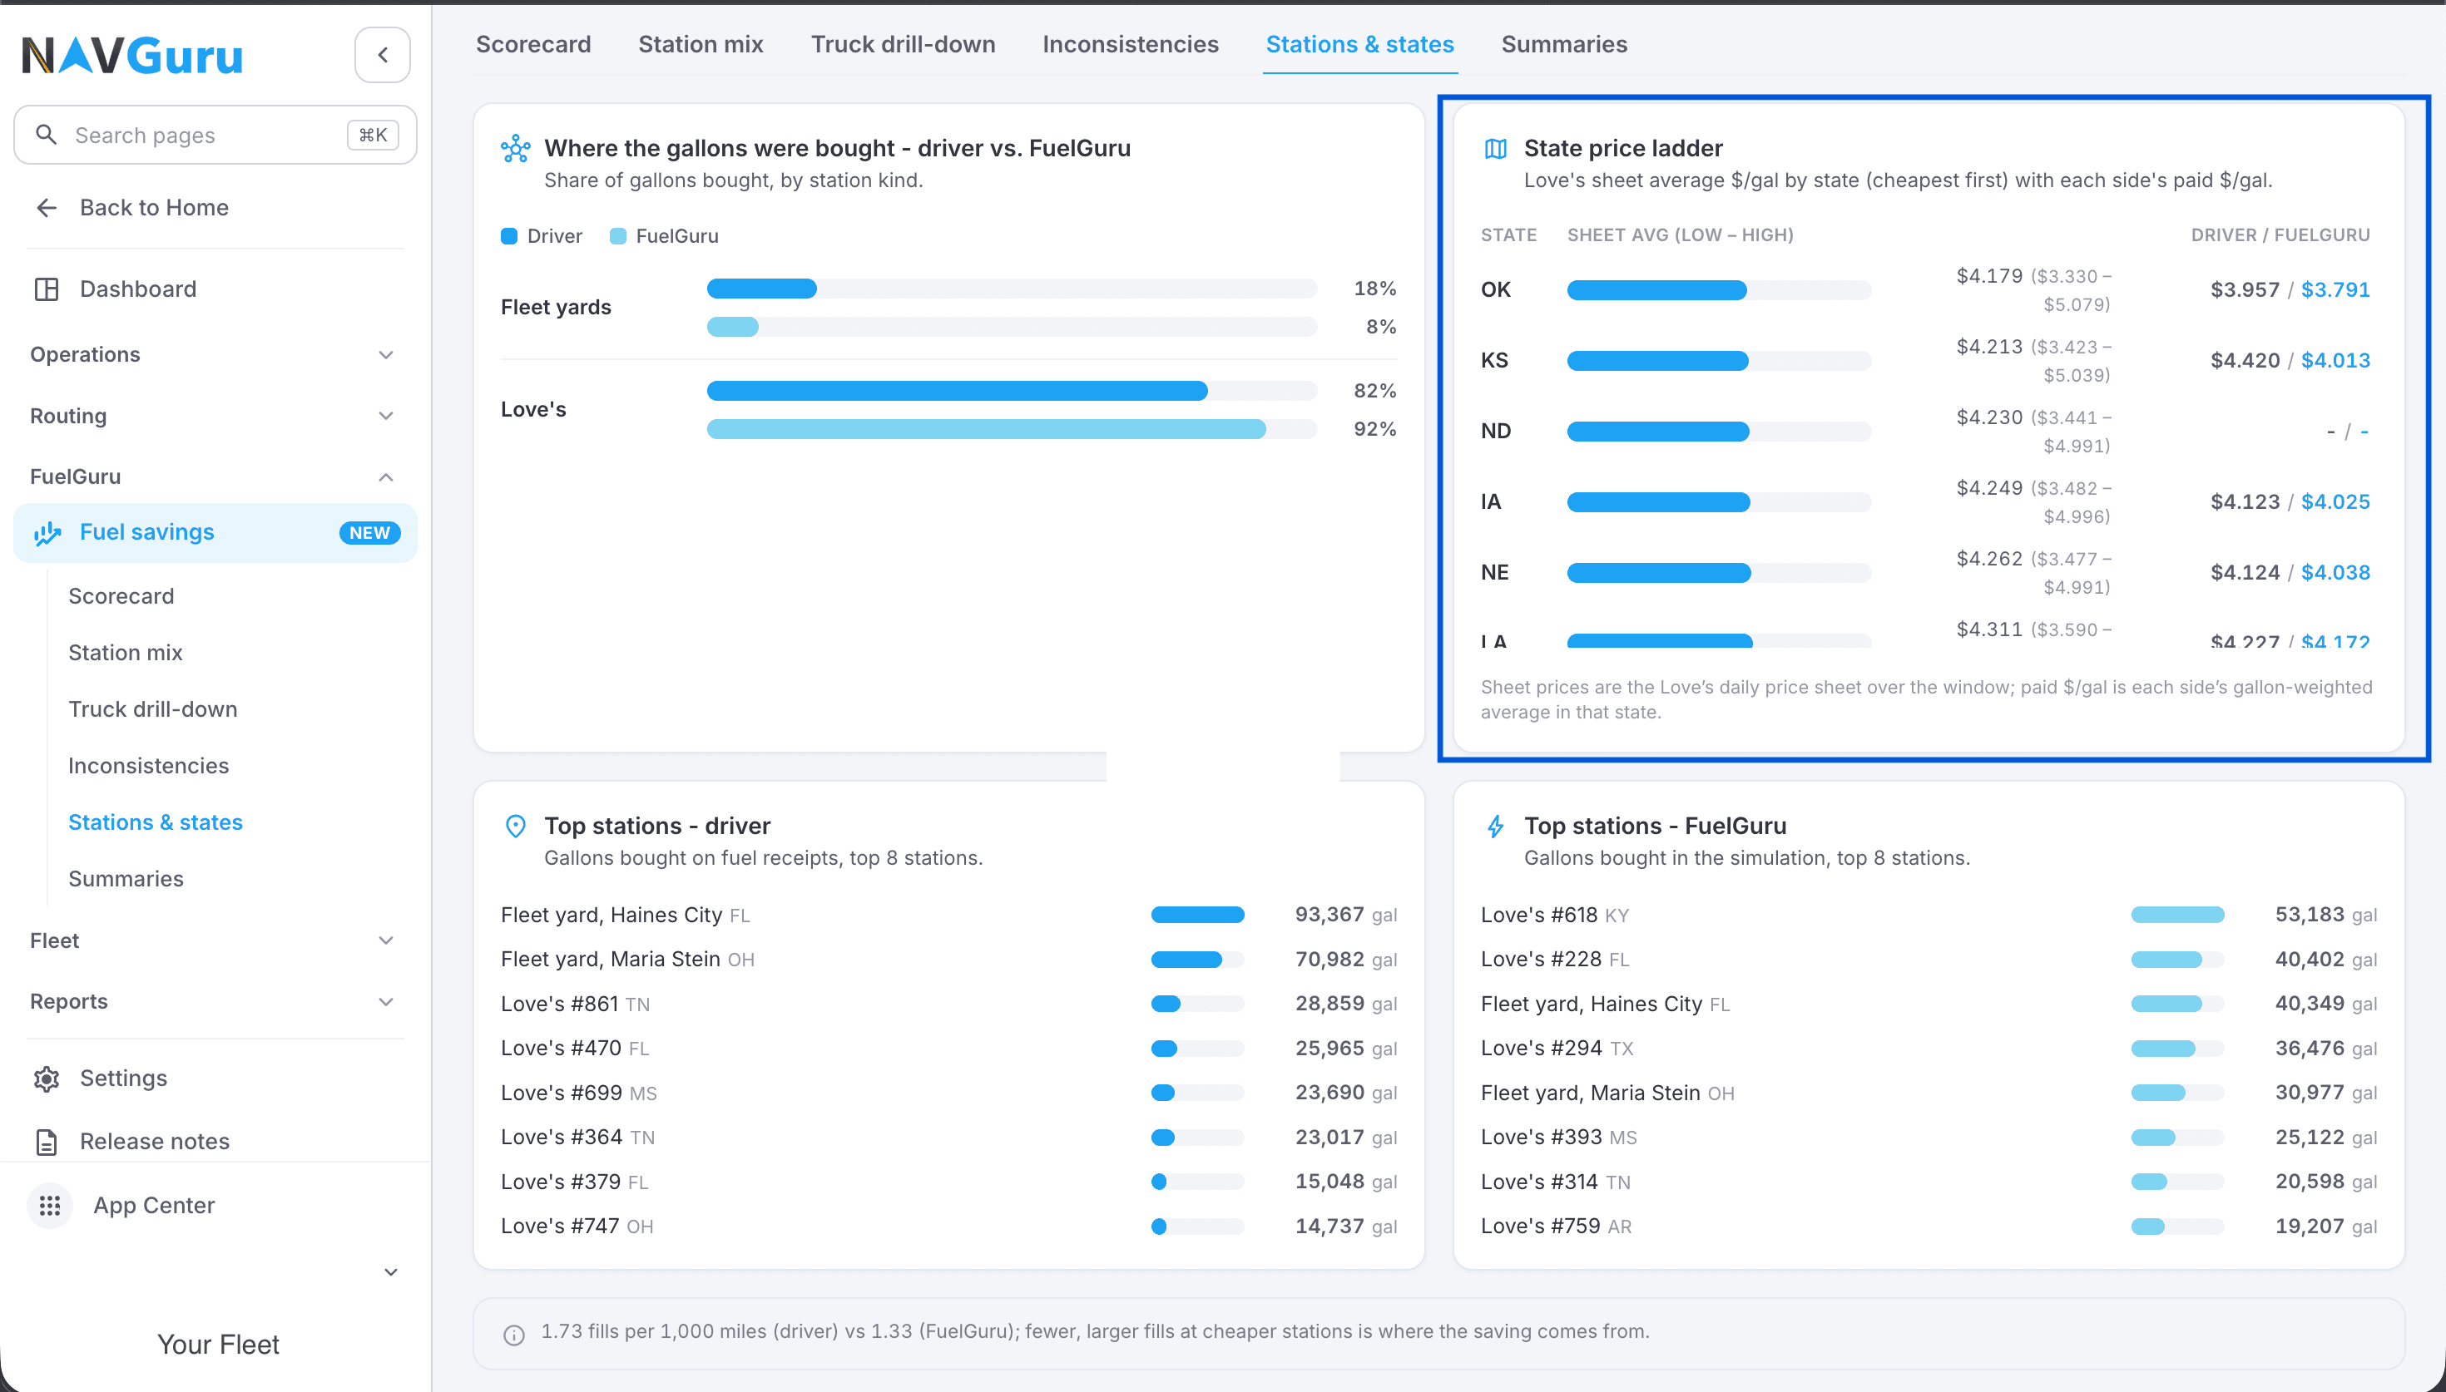Click the 53,183 gal value

click(2325, 915)
